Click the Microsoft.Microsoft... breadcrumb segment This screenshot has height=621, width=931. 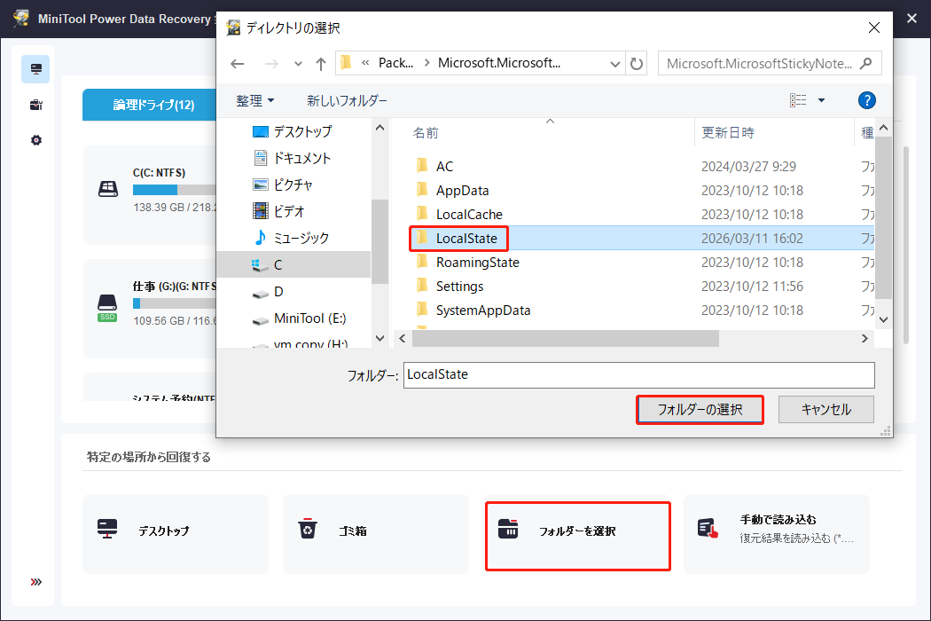(x=498, y=63)
